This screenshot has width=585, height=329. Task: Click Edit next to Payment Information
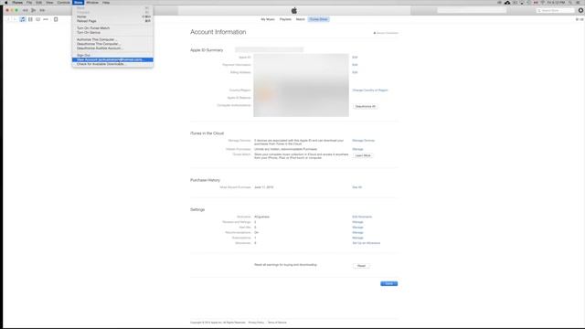click(355, 65)
